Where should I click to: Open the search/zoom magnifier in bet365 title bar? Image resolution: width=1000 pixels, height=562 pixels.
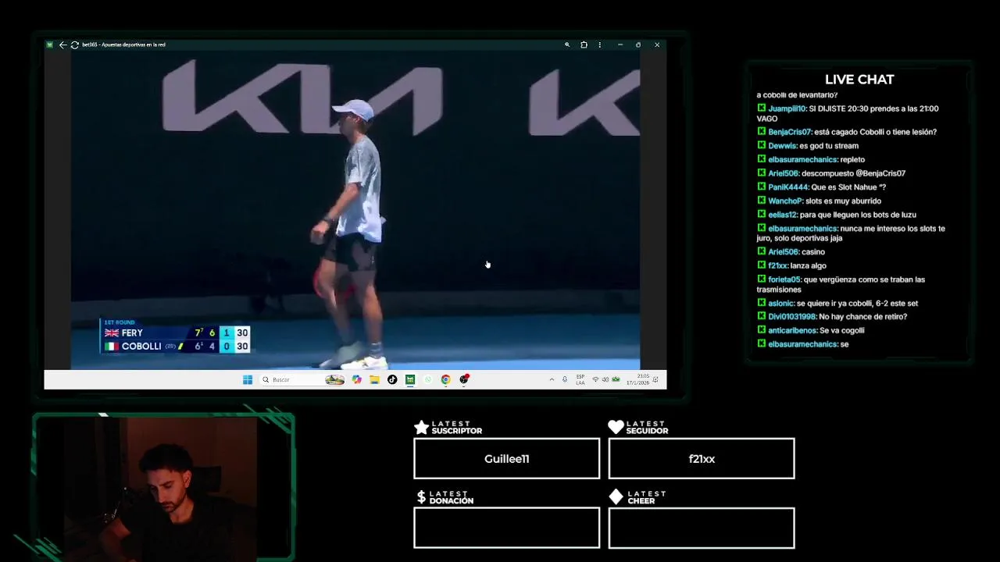coord(567,44)
